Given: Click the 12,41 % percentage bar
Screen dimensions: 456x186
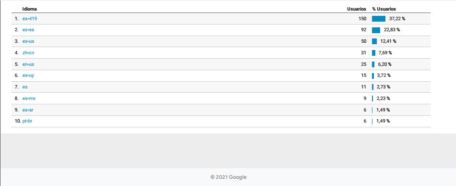Looking at the screenshot, I should 374,41.
